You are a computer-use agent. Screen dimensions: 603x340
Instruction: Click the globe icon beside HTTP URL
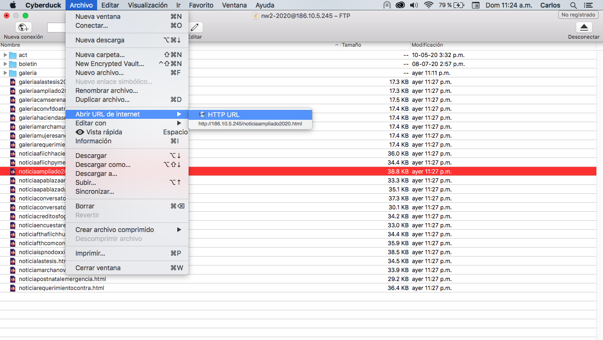click(x=202, y=115)
